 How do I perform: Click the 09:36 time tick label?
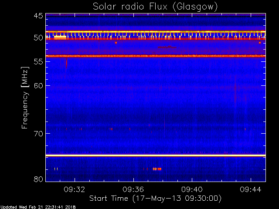[x=133, y=190]
